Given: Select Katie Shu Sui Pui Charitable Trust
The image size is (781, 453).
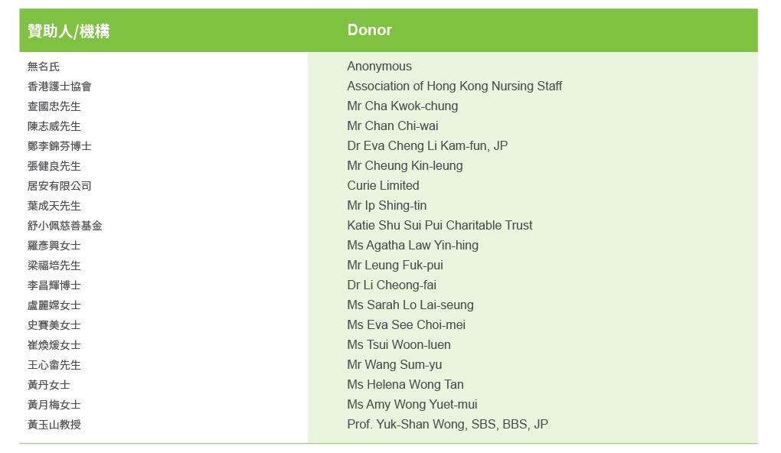Looking at the screenshot, I should (440, 226).
